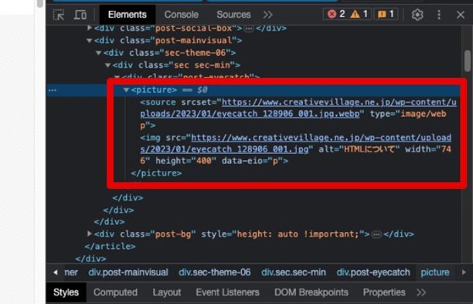Open the Styles pane tab

pyautogui.click(x=66, y=292)
